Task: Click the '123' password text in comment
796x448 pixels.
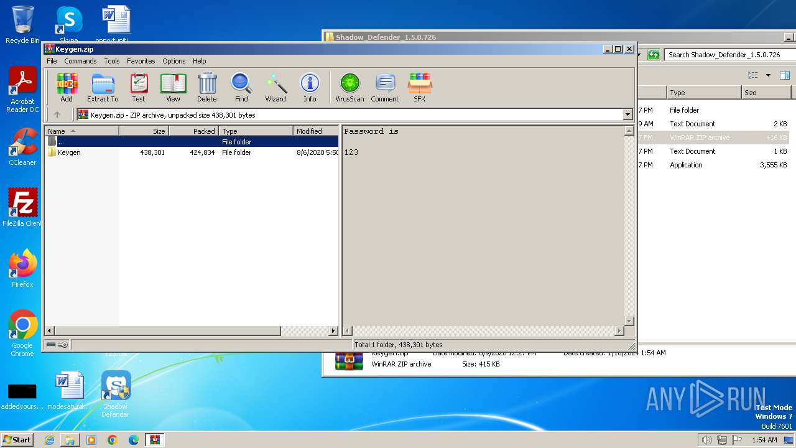Action: [351, 152]
